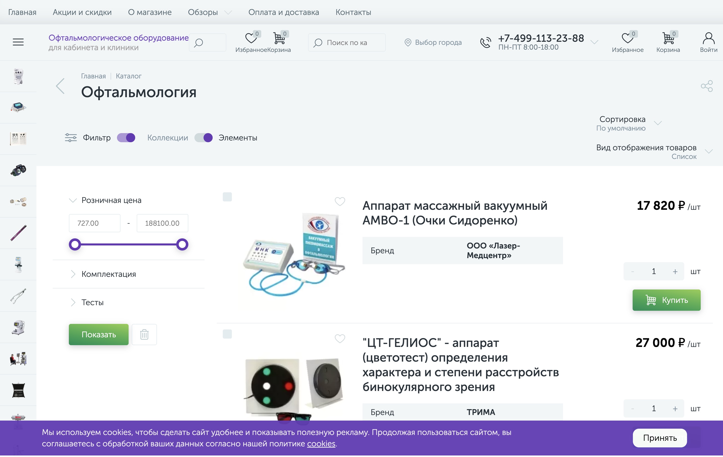Toggle the Коллекции/Элементы switch
Viewport: 723px width, 457px height.
[204, 138]
